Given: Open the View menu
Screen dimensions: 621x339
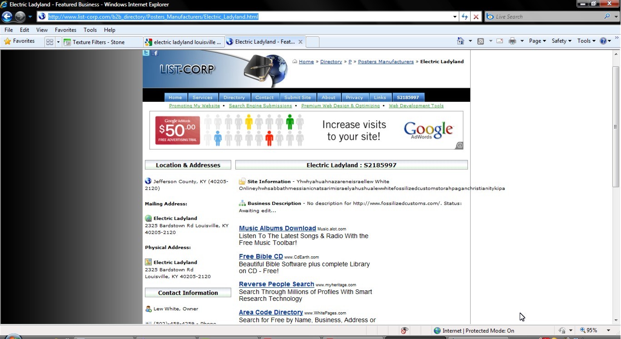Looking at the screenshot, I should pos(42,30).
